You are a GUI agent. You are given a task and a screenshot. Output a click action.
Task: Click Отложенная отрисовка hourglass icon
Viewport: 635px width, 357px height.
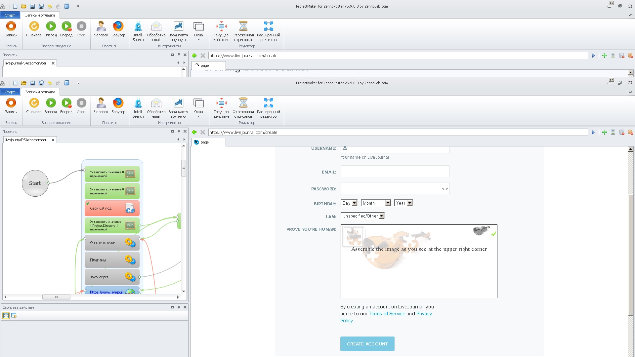click(x=243, y=103)
